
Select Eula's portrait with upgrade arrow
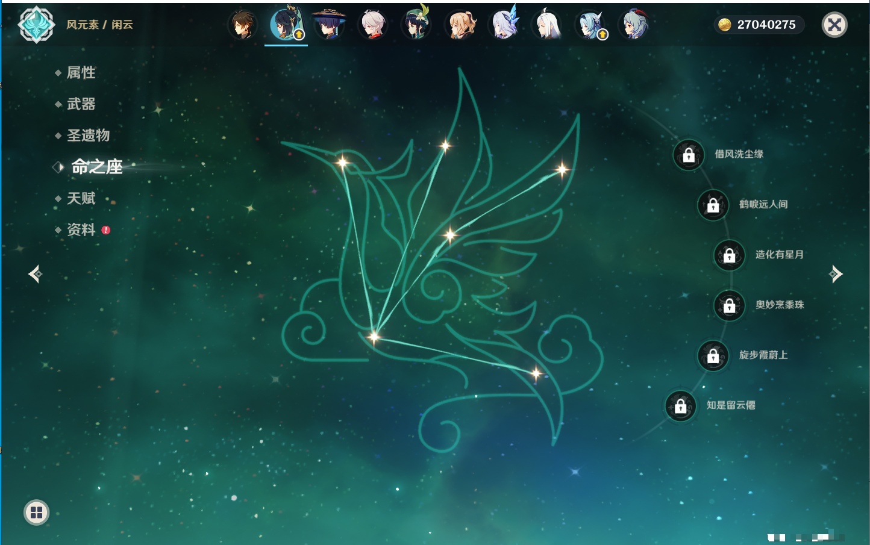point(591,25)
